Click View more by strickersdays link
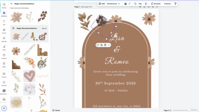Image resolution: width=199 pixels, height=112 pixels. pyautogui.click(x=20, y=8)
